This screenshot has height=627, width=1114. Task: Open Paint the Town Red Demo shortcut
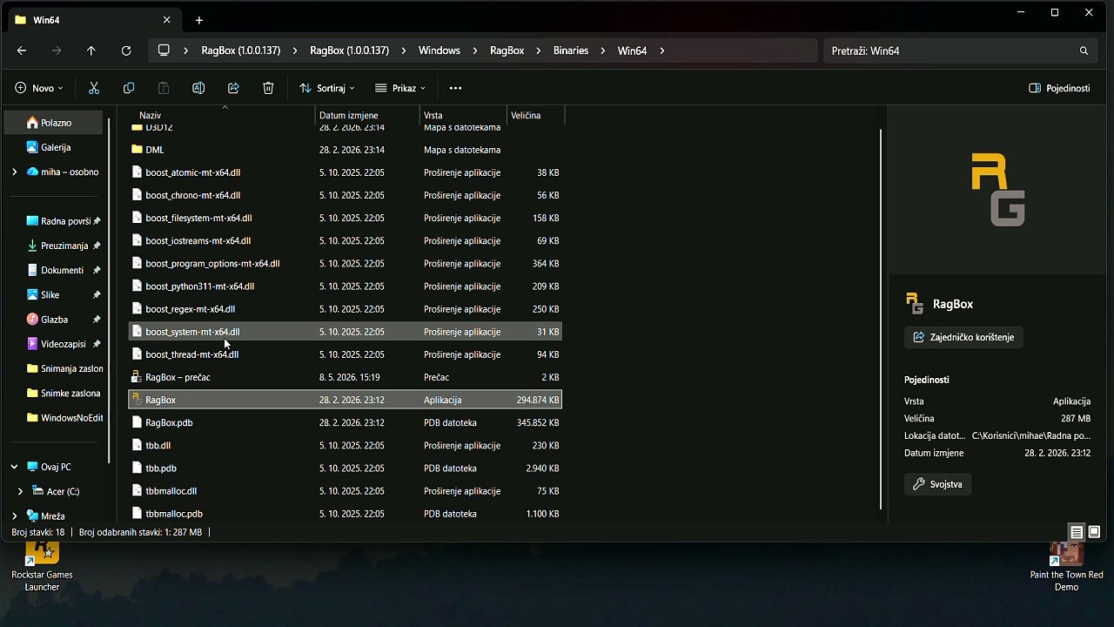point(1066,567)
